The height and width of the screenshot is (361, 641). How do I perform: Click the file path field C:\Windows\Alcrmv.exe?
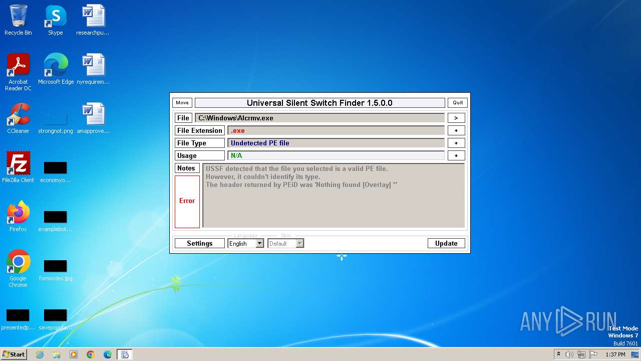pos(319,118)
